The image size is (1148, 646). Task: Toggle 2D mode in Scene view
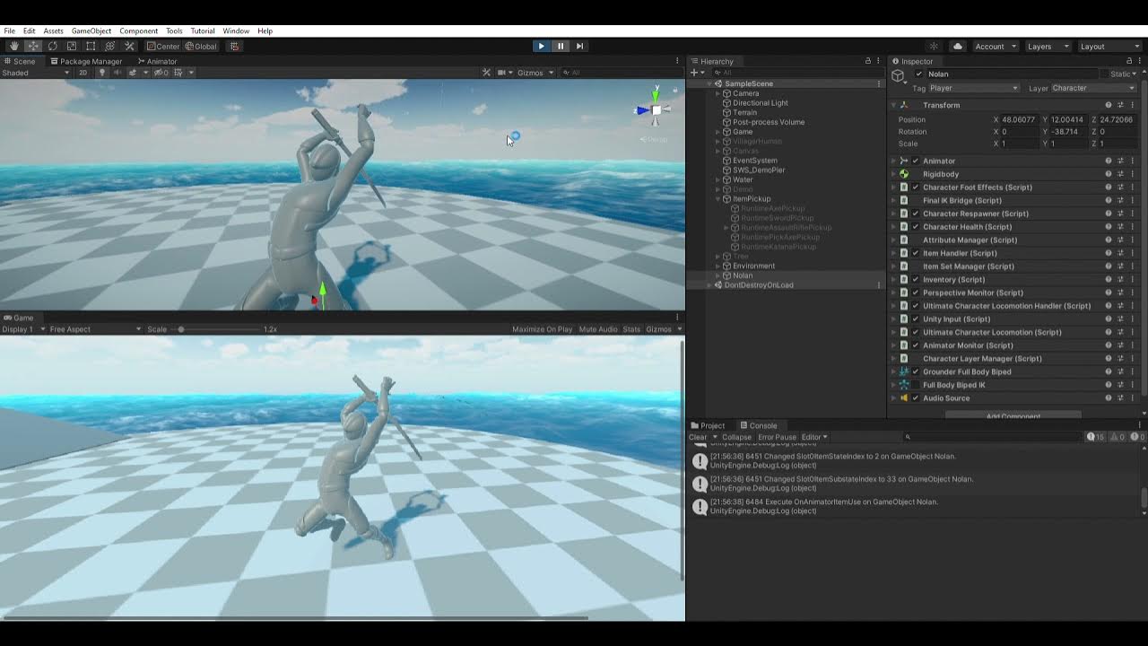pyautogui.click(x=83, y=73)
